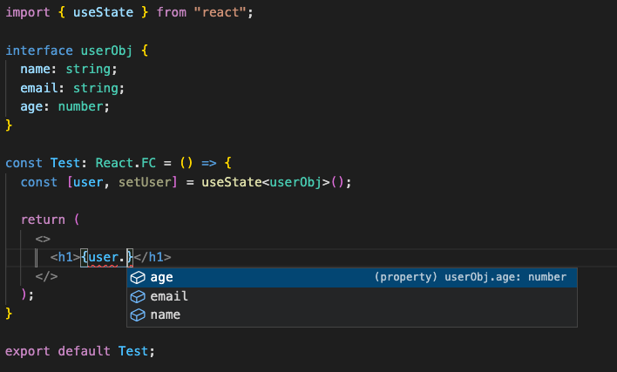The width and height of the screenshot is (617, 372).
Task: Click the property icon beside name
Action: click(x=138, y=315)
